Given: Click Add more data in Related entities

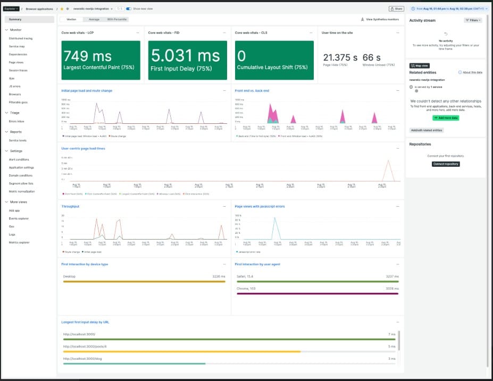Looking at the screenshot, I should click(446, 118).
